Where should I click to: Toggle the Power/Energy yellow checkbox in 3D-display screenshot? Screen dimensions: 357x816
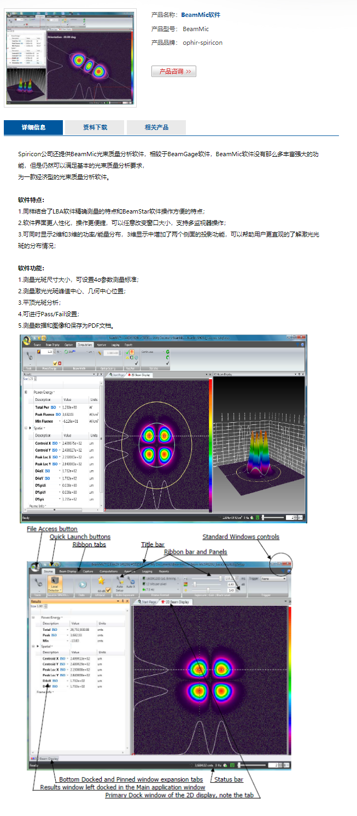coord(56,363)
